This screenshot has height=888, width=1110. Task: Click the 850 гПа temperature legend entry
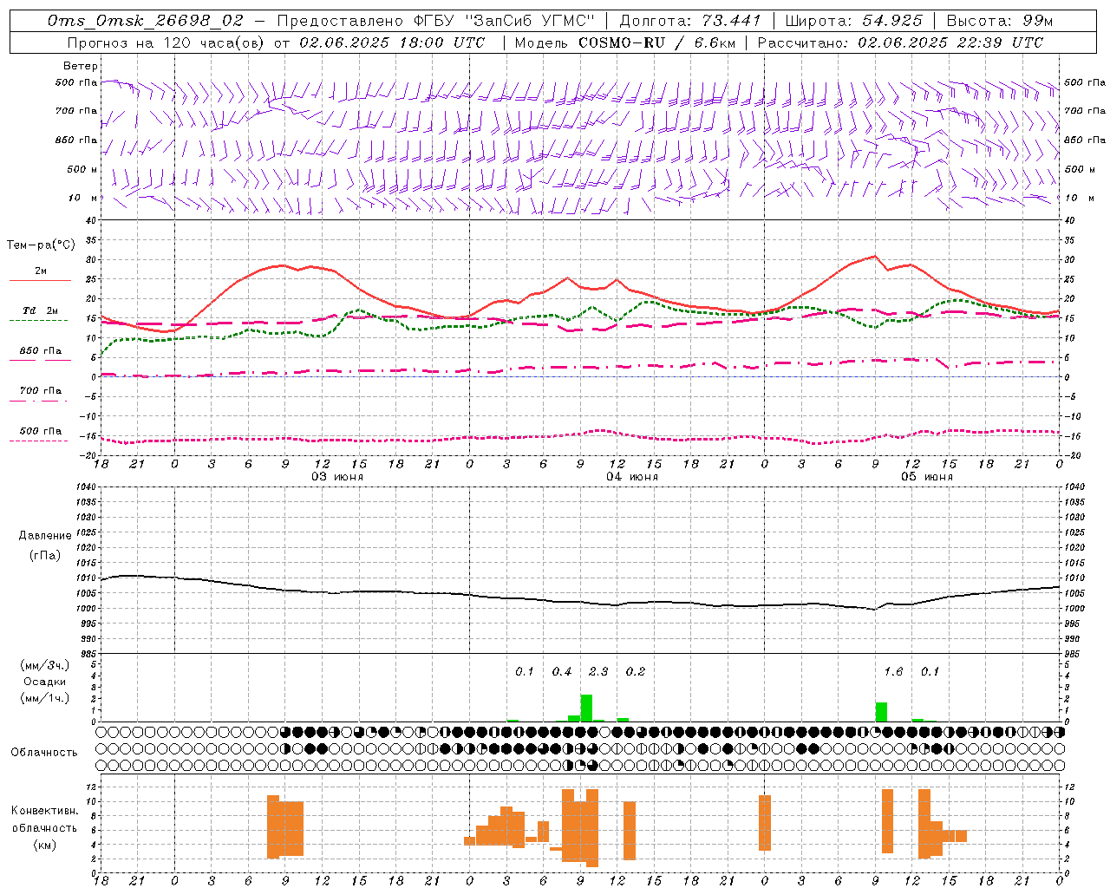point(40,351)
